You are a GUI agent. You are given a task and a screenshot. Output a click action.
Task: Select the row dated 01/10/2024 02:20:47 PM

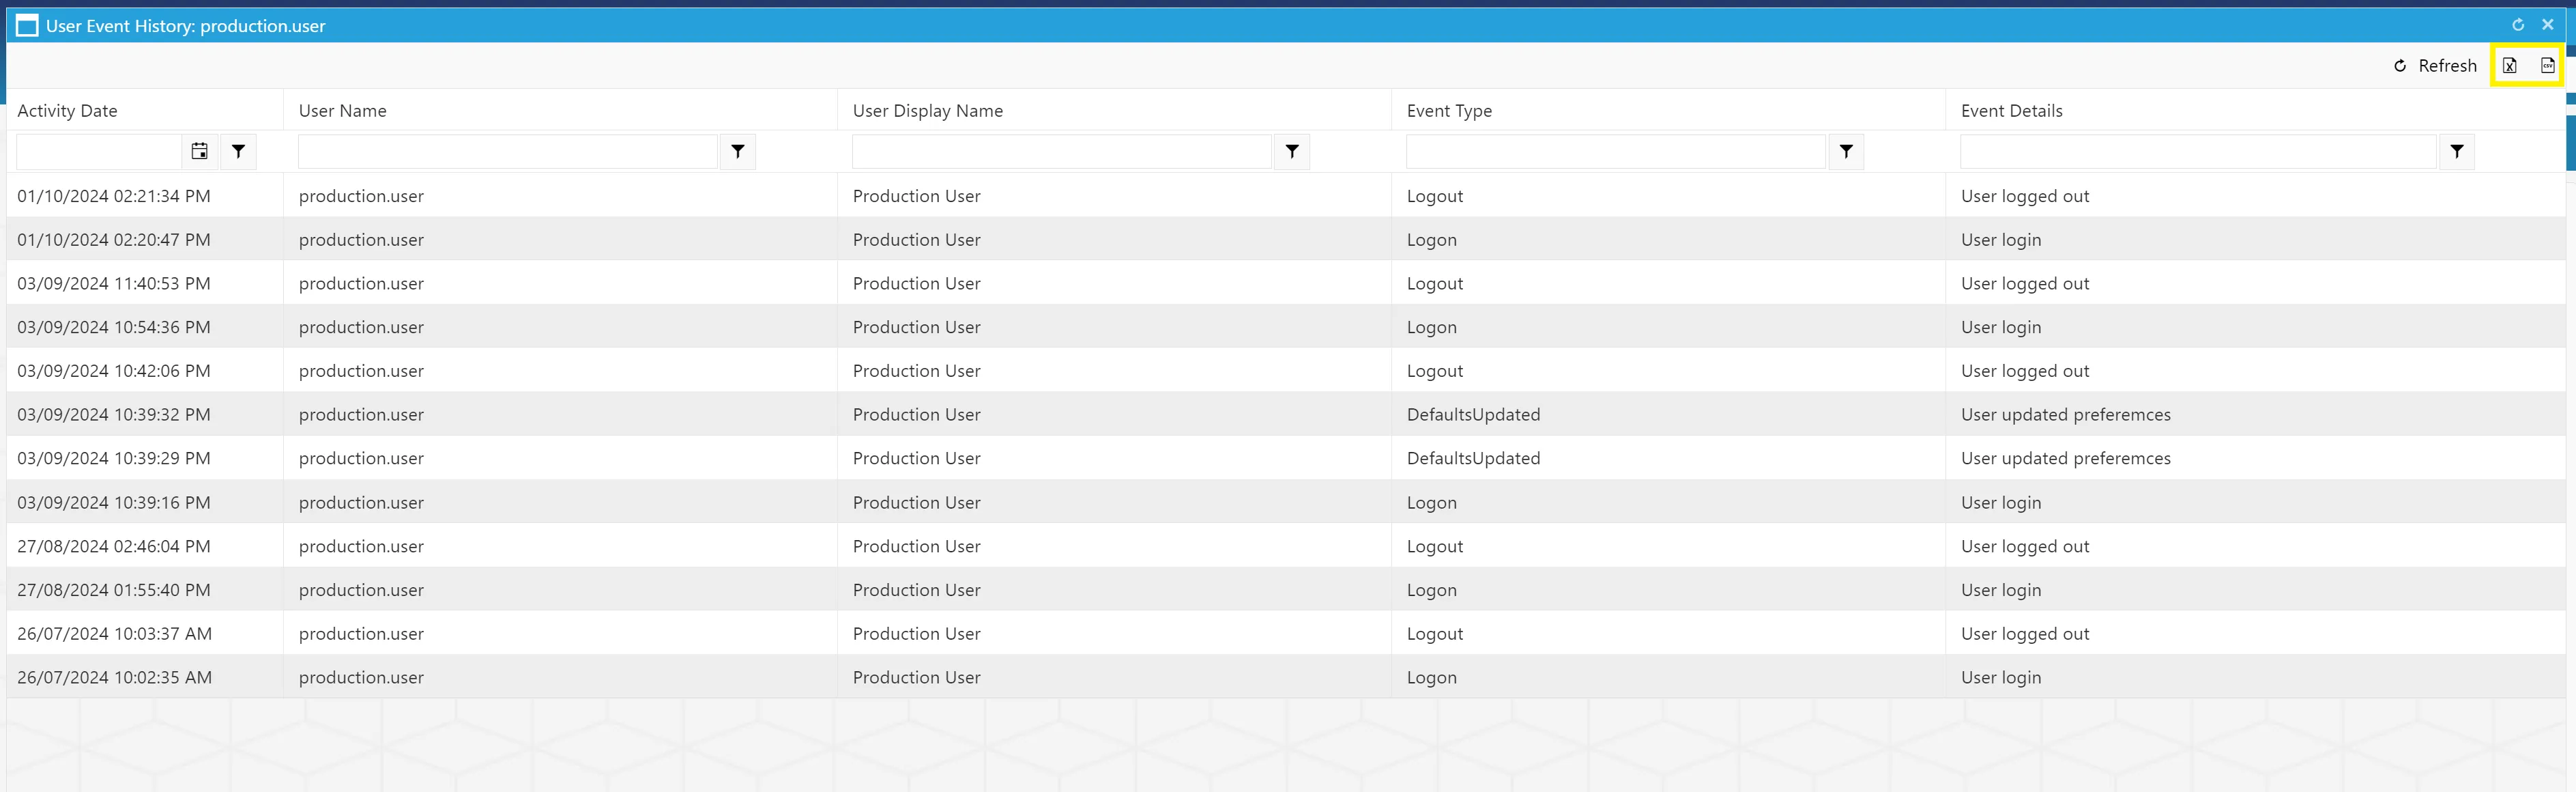(1286, 240)
